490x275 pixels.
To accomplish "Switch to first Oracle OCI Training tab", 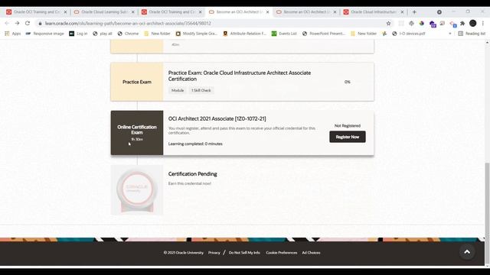I will (x=37, y=12).
